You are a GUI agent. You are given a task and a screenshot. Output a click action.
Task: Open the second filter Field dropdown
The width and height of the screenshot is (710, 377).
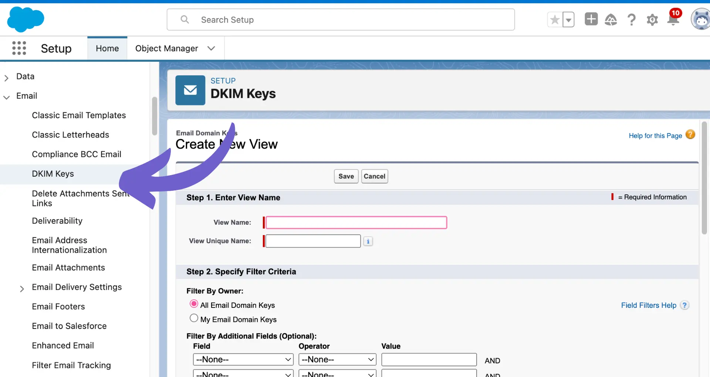(243, 373)
